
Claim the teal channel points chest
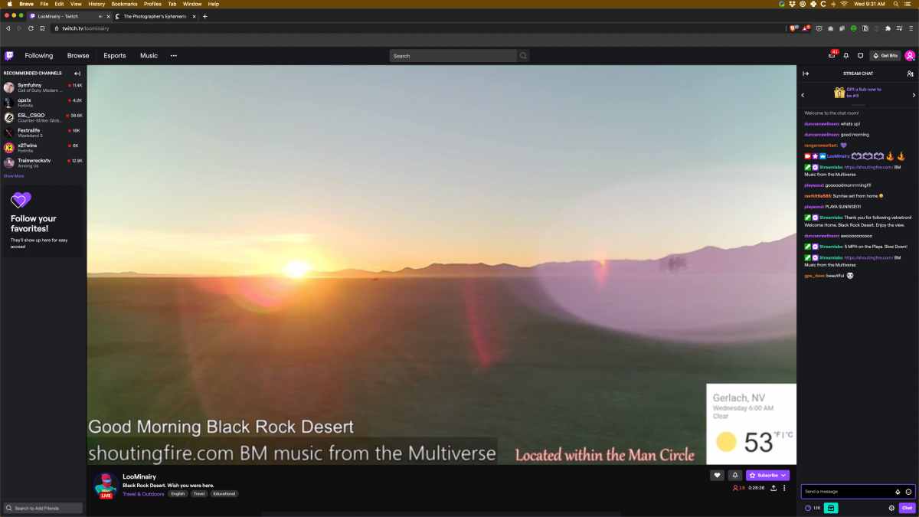[831, 508]
